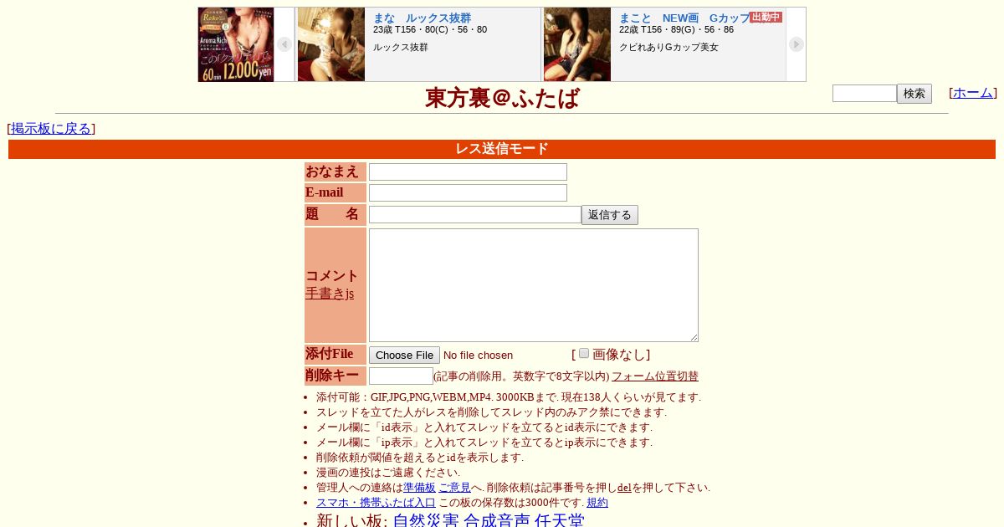Click the レス送信モード header bar
Screen dimensions: 1004x527
coord(502,149)
